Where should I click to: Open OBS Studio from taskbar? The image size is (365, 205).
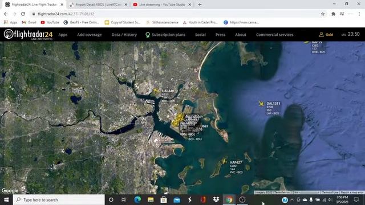(242, 200)
